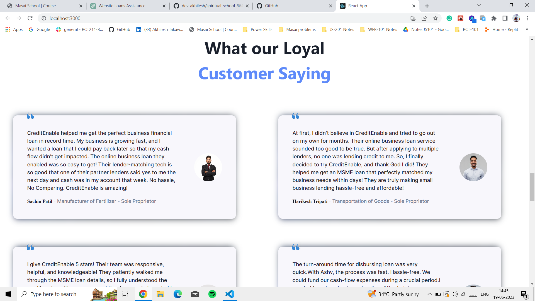This screenshot has width=535, height=301.
Task: Open Masai School Course bookmark
Action: click(x=213, y=29)
